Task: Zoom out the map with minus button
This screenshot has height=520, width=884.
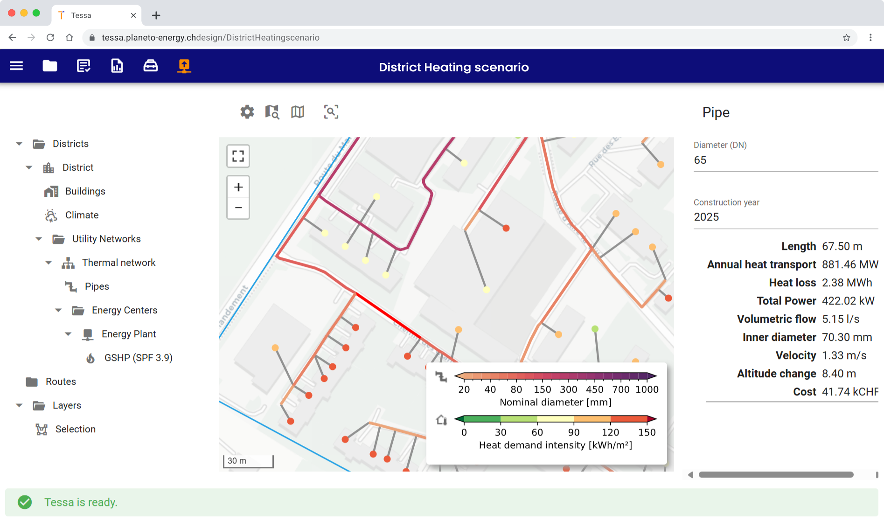Action: (x=238, y=208)
